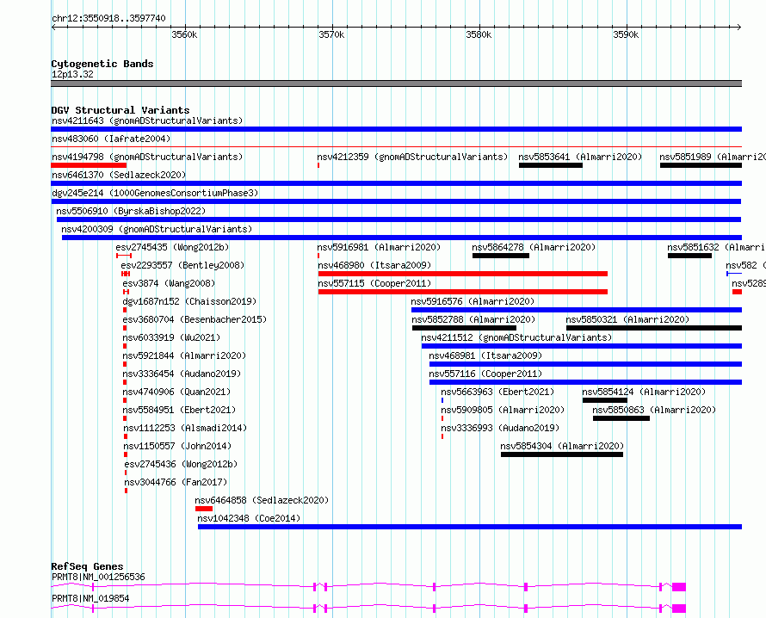Image resolution: width=766 pixels, height=618 pixels.
Task: Click the nsv5864278 Almarri2020 black bar
Action: 501,256
